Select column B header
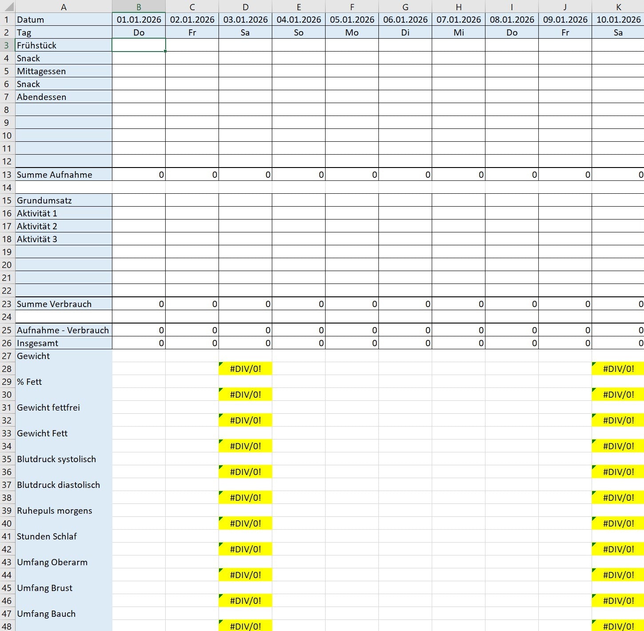Screen dimensions: 644x631 click(x=139, y=7)
